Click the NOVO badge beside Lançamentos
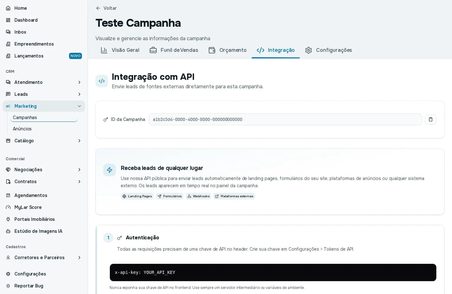452x294 pixels. click(75, 56)
